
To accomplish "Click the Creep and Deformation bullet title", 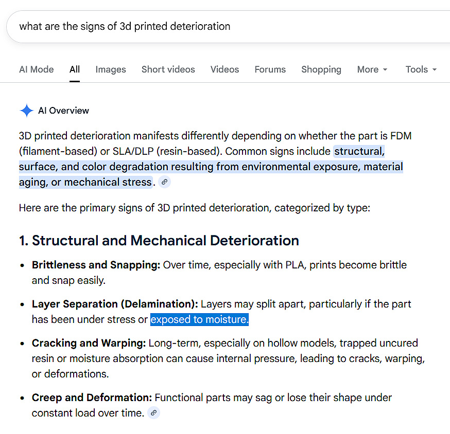I will [92, 397].
